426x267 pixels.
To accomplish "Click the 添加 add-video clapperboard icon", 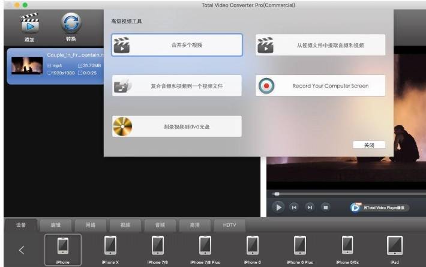I will 30,23.
